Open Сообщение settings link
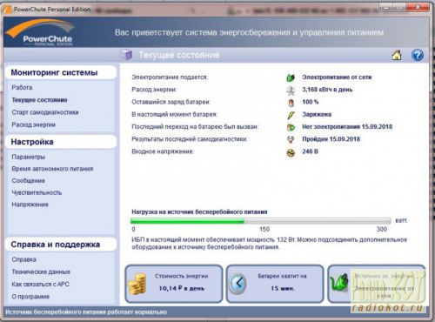 click(x=29, y=180)
